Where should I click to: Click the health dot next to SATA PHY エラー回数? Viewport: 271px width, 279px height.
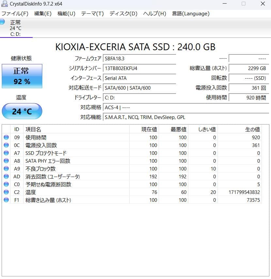pos(7,161)
